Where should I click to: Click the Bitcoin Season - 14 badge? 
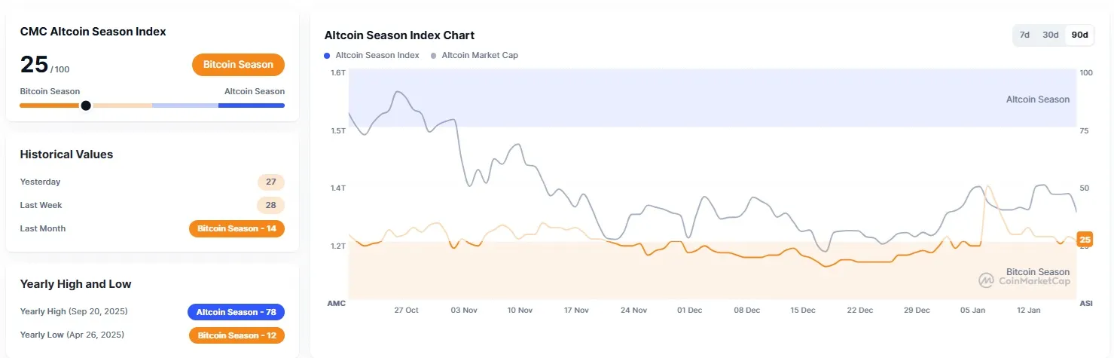[237, 228]
